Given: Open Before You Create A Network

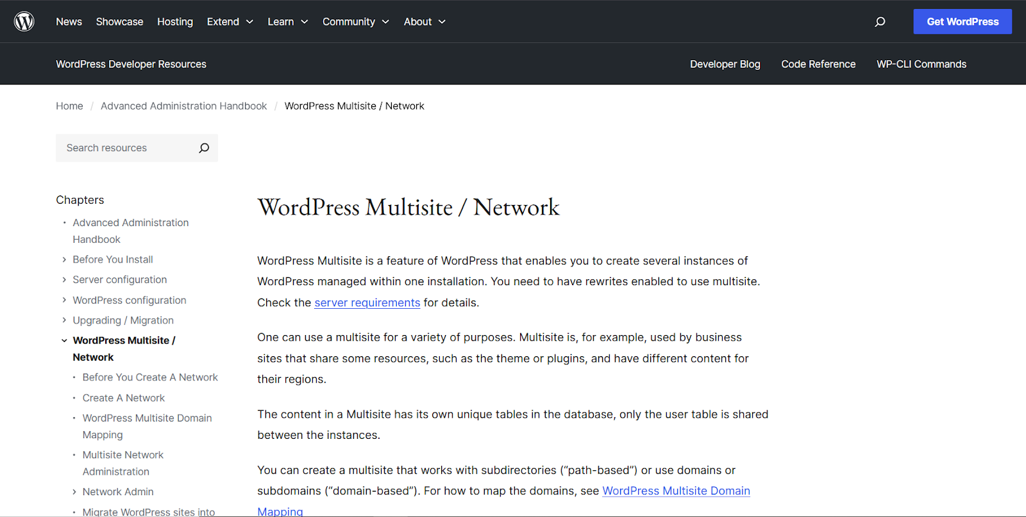Looking at the screenshot, I should (150, 378).
